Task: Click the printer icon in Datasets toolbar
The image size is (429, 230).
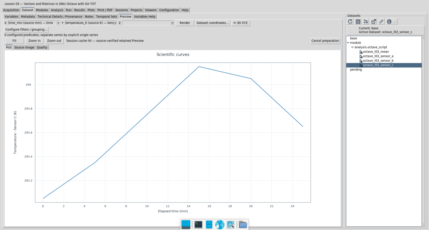Action: point(389,21)
